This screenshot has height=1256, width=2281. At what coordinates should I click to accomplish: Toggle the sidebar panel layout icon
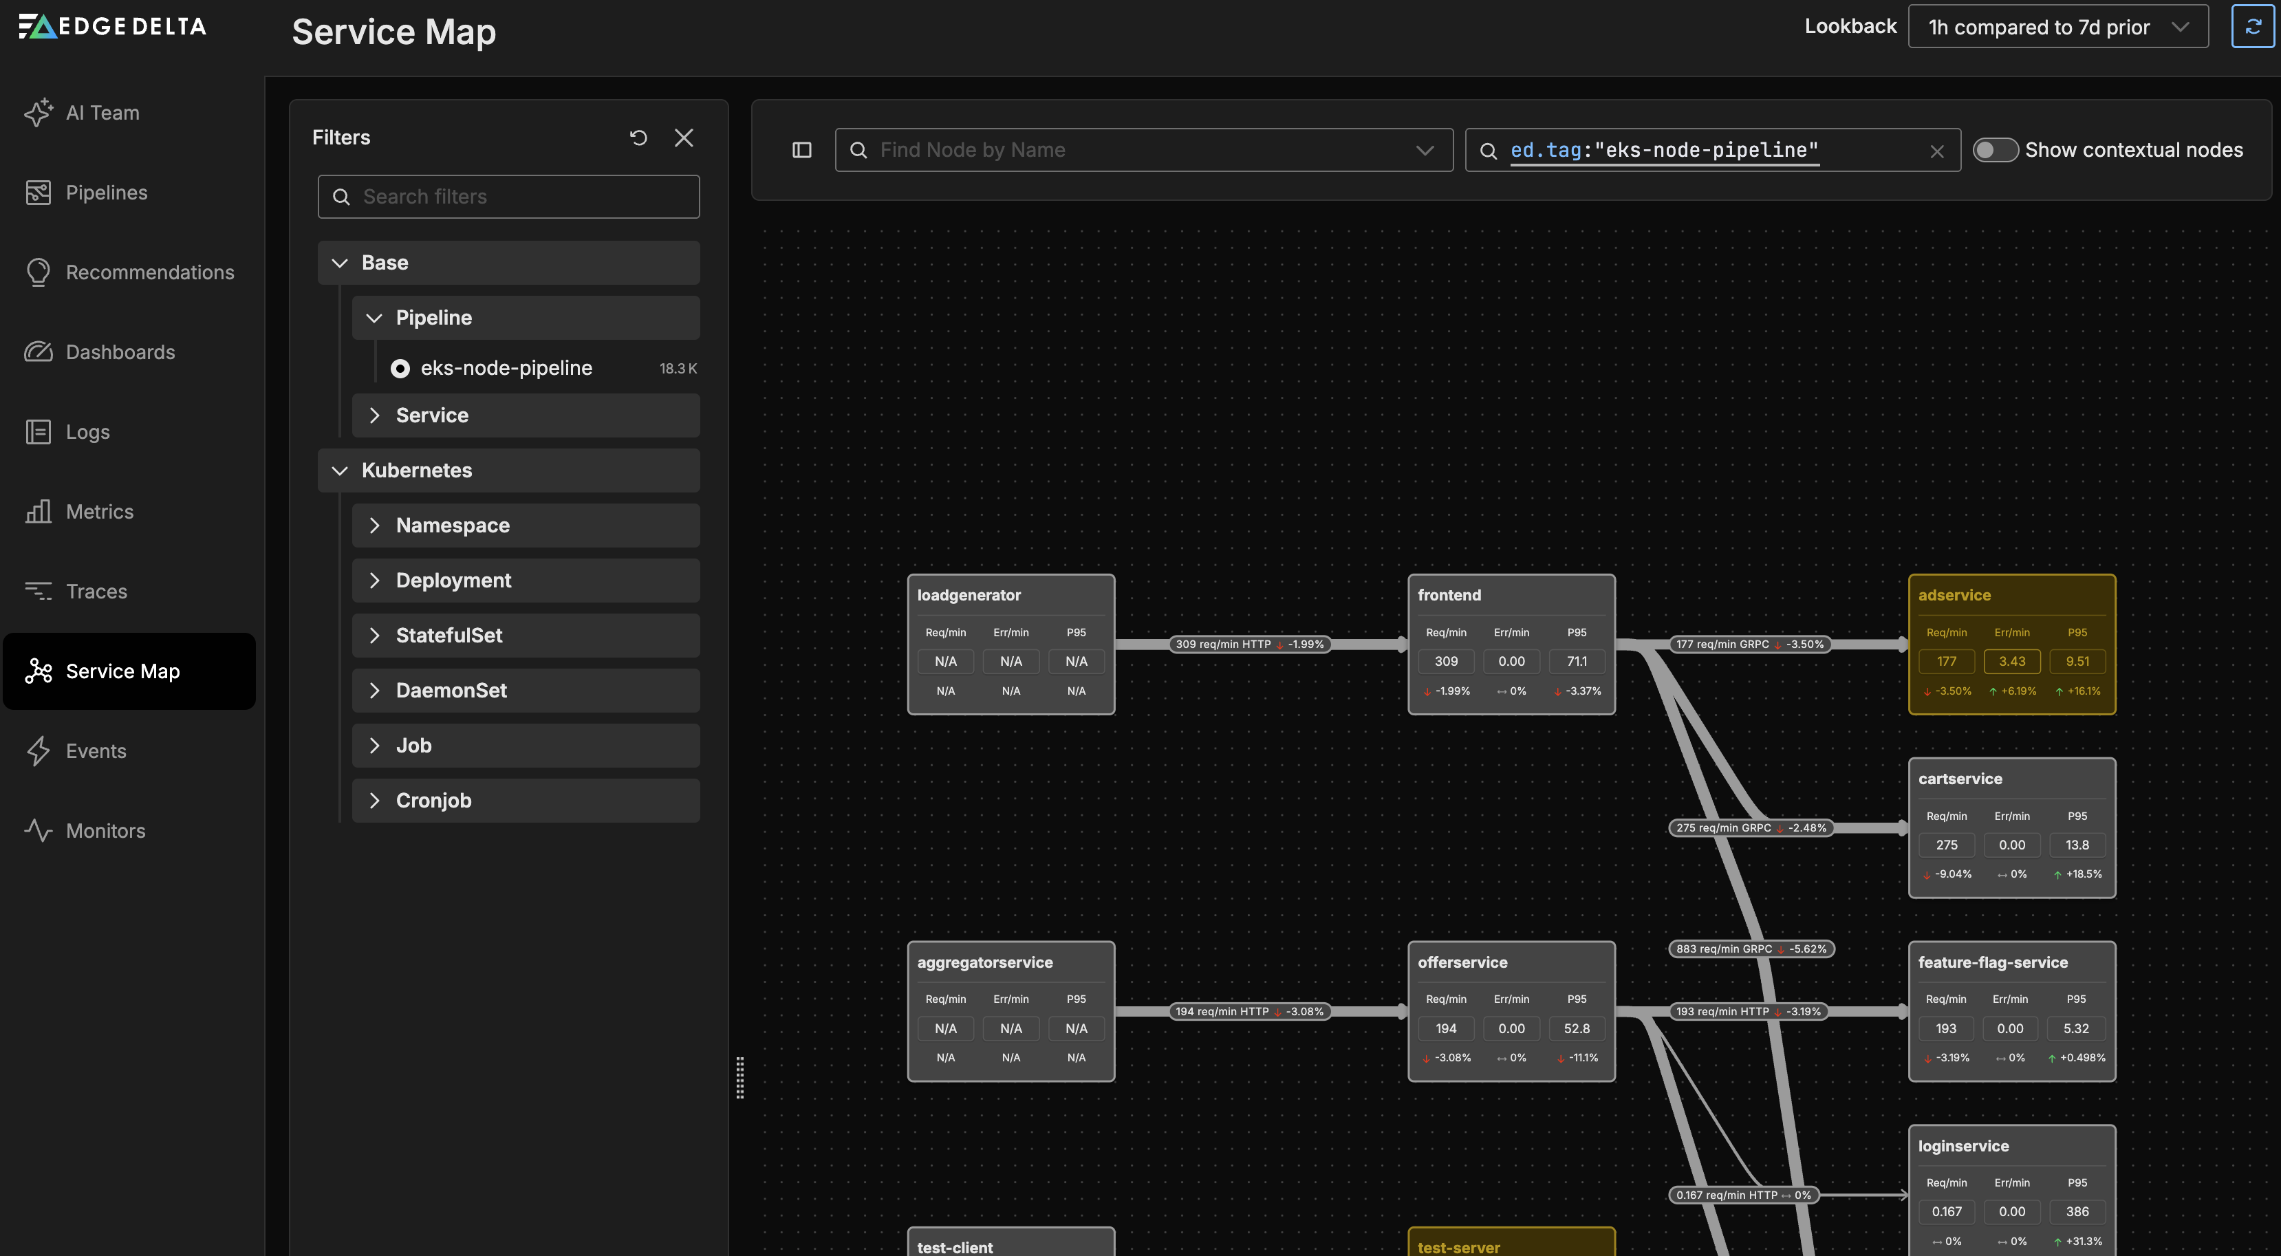pos(801,151)
